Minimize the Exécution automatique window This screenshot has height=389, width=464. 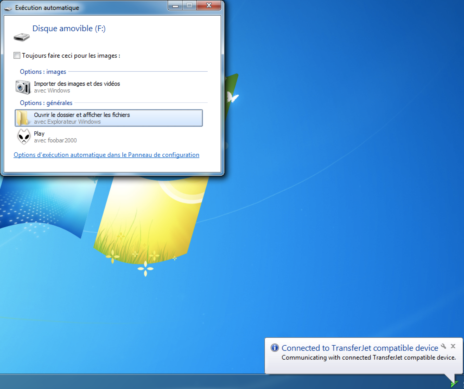175,5
